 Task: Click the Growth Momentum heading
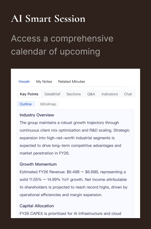38,164
